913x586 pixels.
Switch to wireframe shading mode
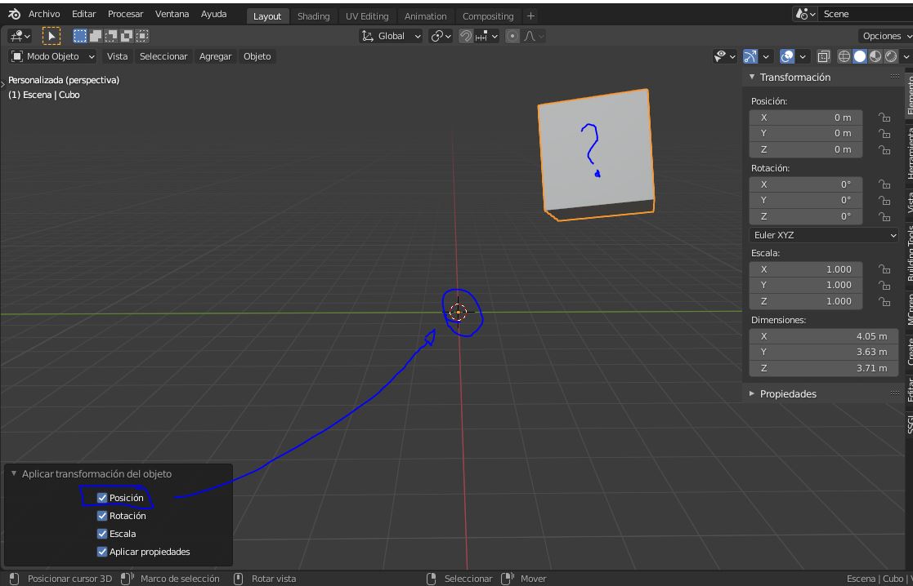pyautogui.click(x=844, y=56)
